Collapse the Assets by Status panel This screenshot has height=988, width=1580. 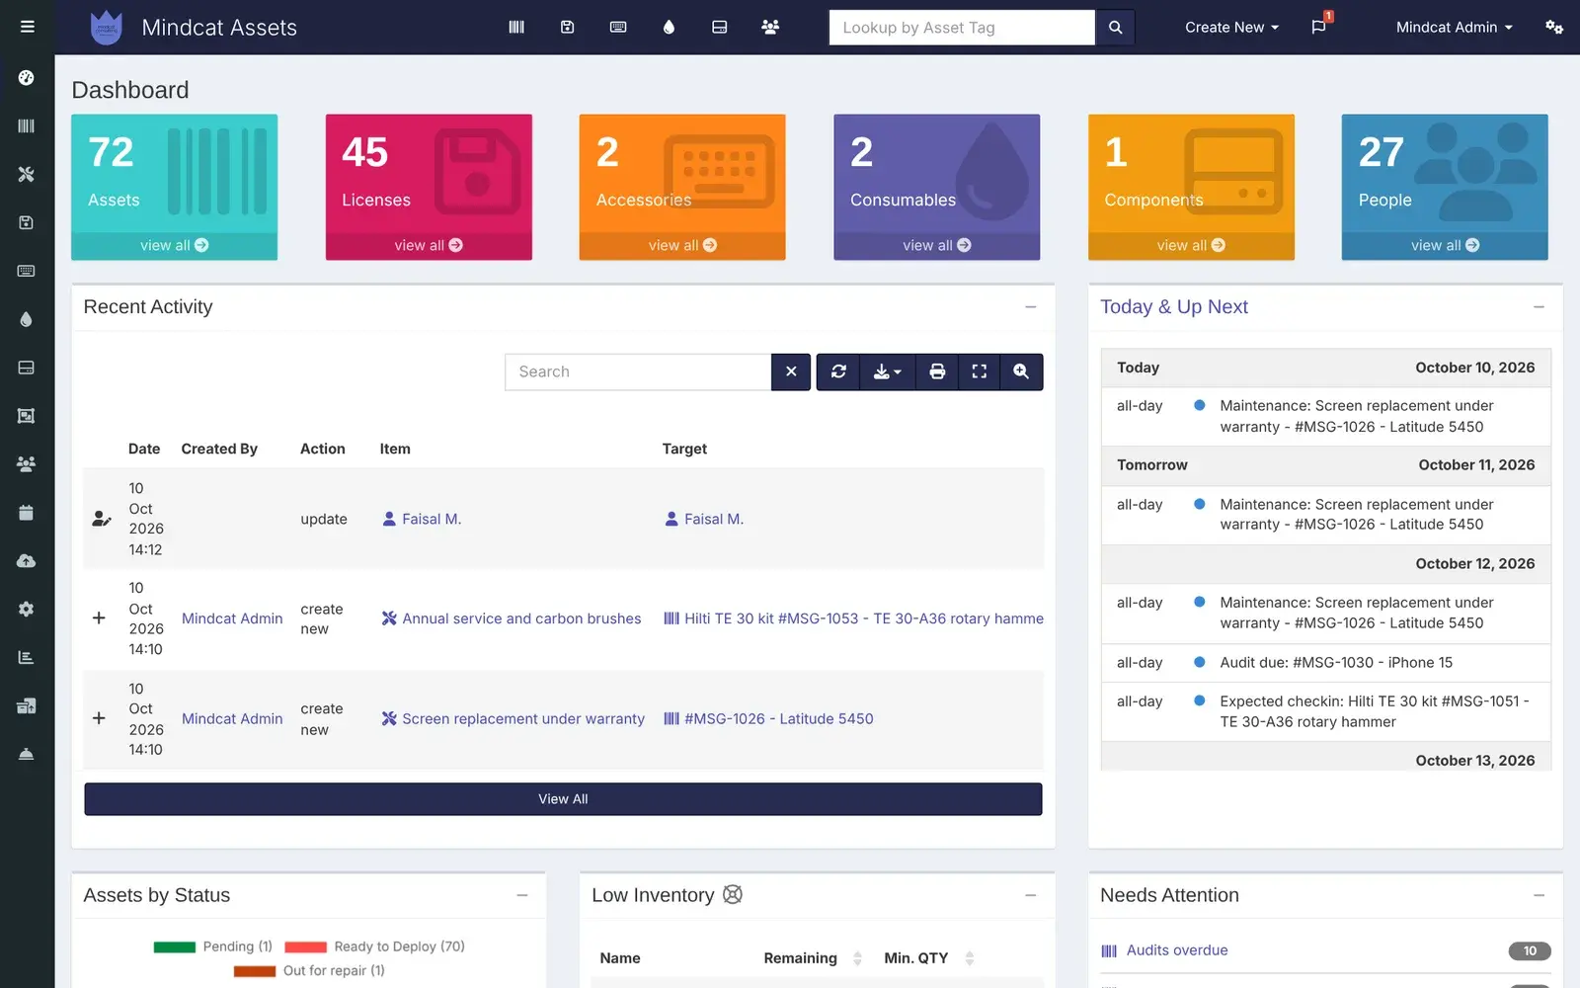[x=522, y=895]
